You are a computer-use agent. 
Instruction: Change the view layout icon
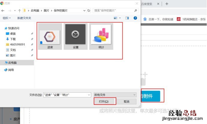115,18
